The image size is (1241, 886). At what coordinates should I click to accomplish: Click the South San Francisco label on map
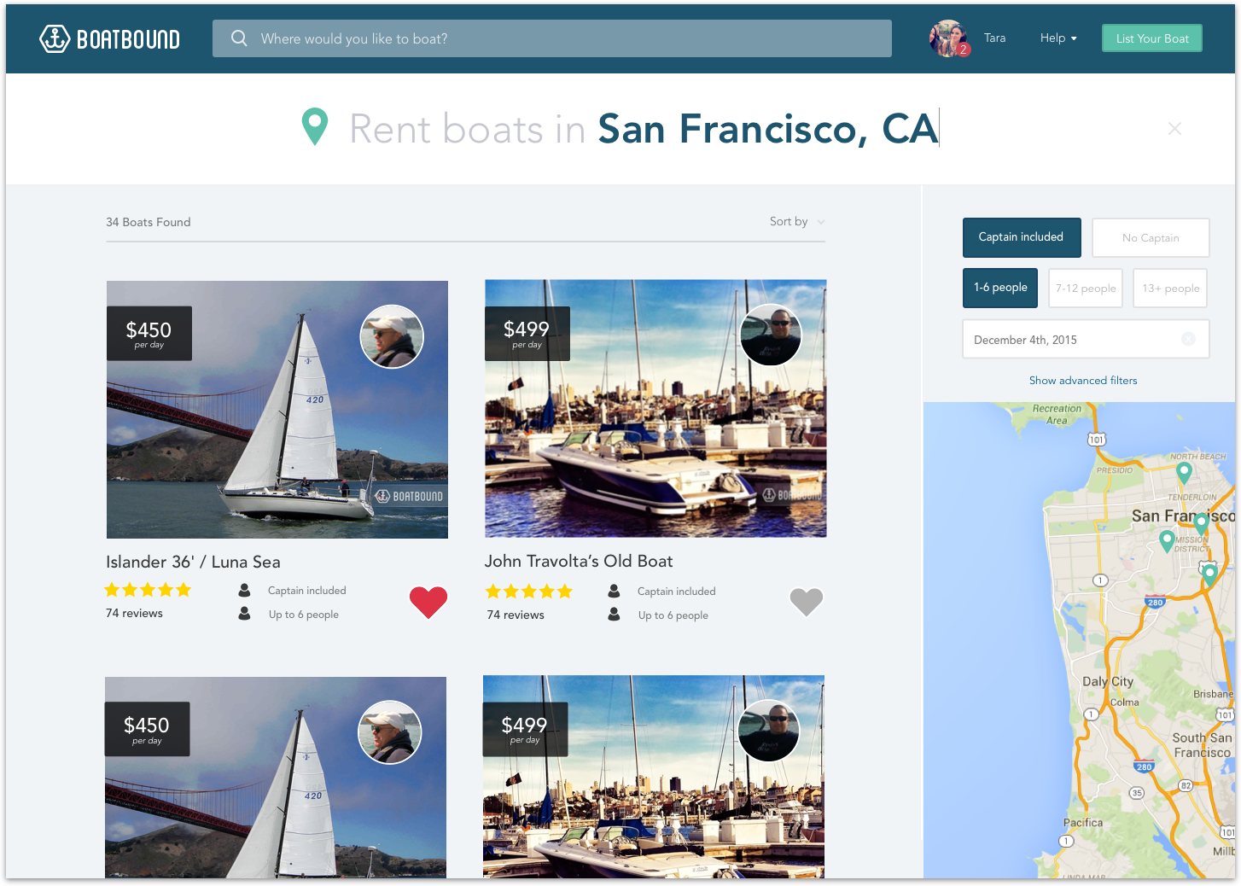tap(1202, 744)
